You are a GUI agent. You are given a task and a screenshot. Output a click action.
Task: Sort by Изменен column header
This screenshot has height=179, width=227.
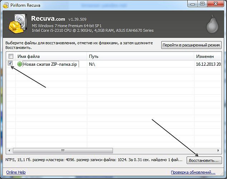(x=208, y=56)
